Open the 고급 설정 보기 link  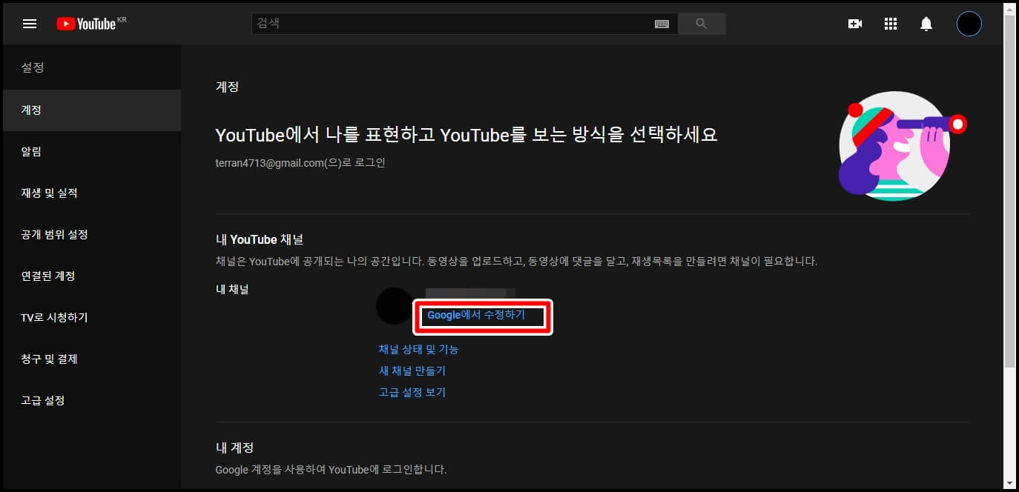click(412, 392)
